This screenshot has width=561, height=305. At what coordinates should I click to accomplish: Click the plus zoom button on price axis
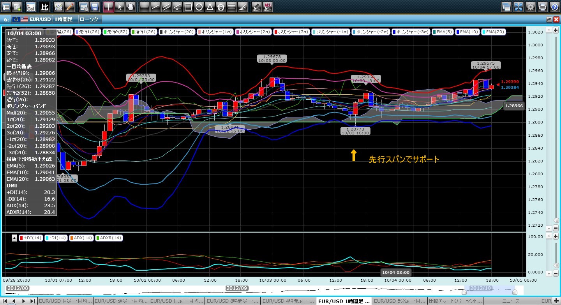click(x=556, y=30)
